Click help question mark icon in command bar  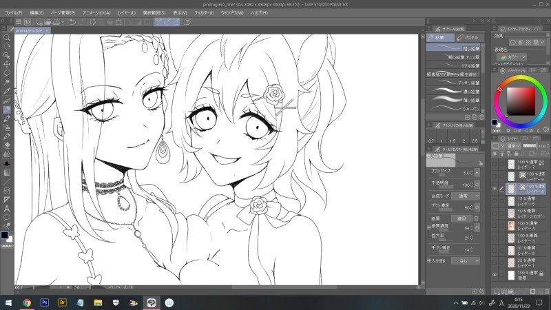point(187,22)
